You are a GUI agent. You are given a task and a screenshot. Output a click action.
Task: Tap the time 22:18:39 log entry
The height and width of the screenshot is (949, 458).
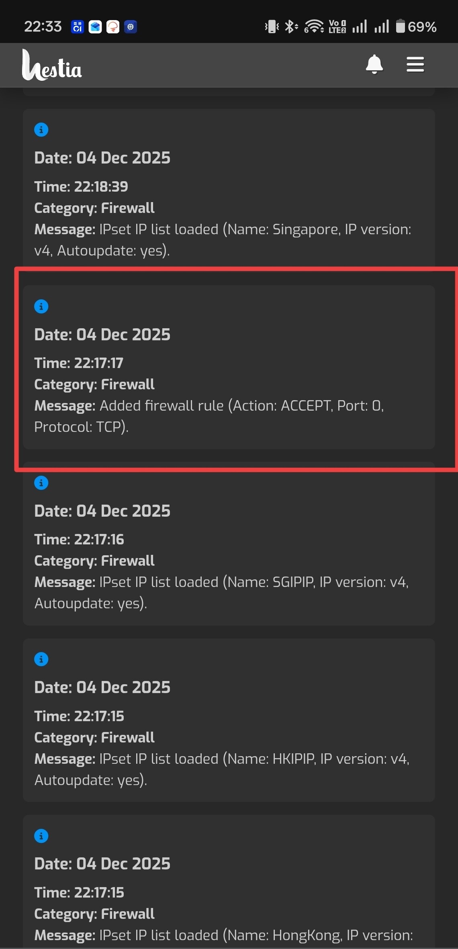point(81,186)
